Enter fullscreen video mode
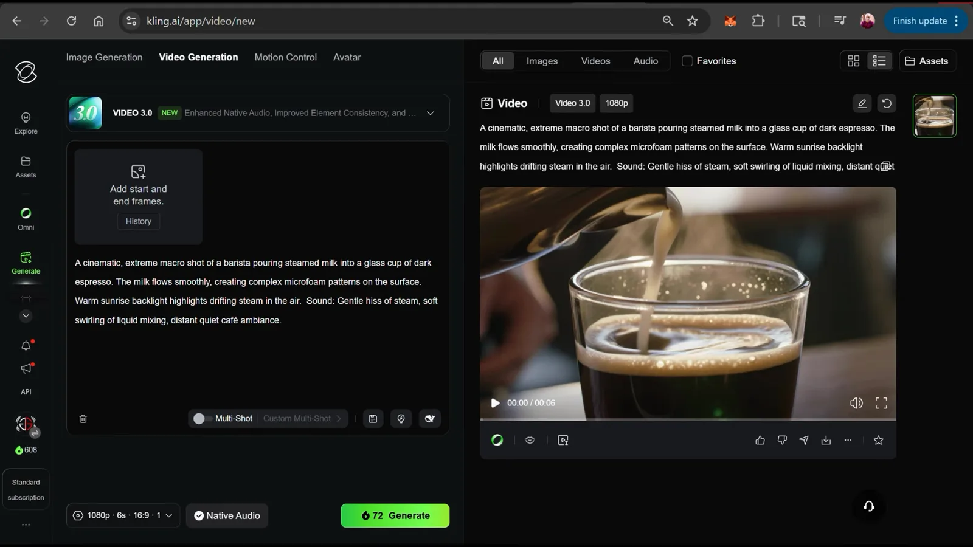The height and width of the screenshot is (547, 973). [x=881, y=403]
